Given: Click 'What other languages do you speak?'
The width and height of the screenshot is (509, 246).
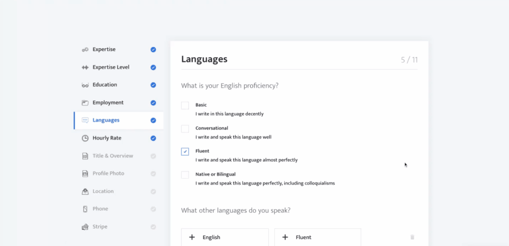Looking at the screenshot, I should tap(236, 211).
